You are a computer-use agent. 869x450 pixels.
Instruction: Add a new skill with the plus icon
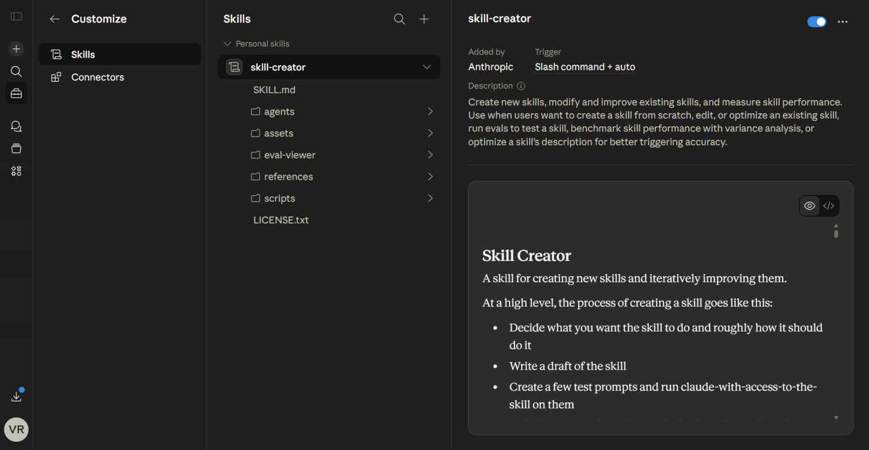point(424,19)
